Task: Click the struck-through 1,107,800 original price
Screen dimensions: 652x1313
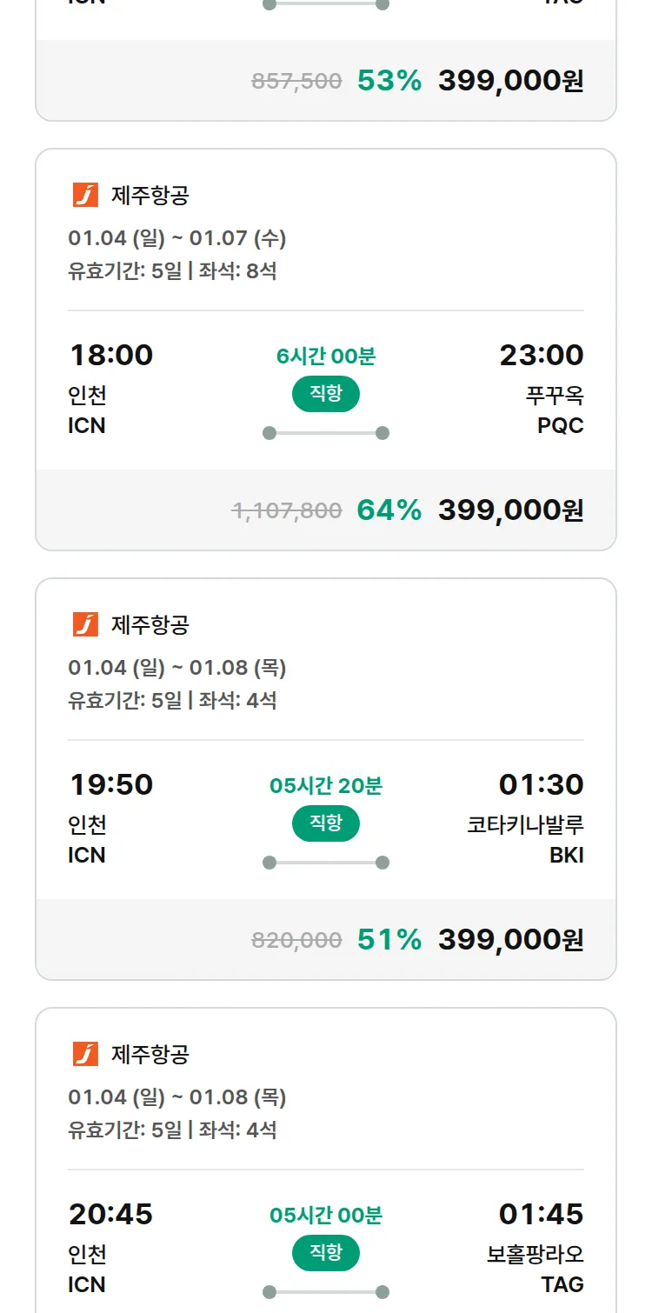Action: 287,510
